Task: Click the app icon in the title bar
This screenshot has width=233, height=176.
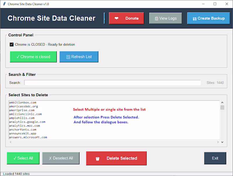Action: (4, 4)
